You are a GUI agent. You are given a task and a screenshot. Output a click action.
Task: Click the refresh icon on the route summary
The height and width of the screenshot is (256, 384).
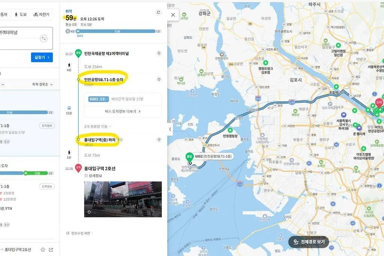[x=159, y=12]
